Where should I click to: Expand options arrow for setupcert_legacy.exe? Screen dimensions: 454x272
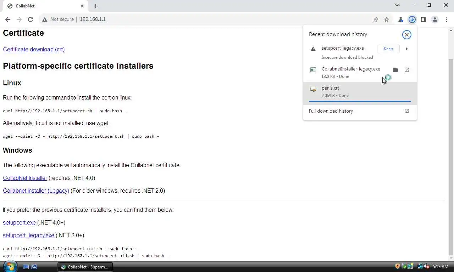click(x=407, y=49)
